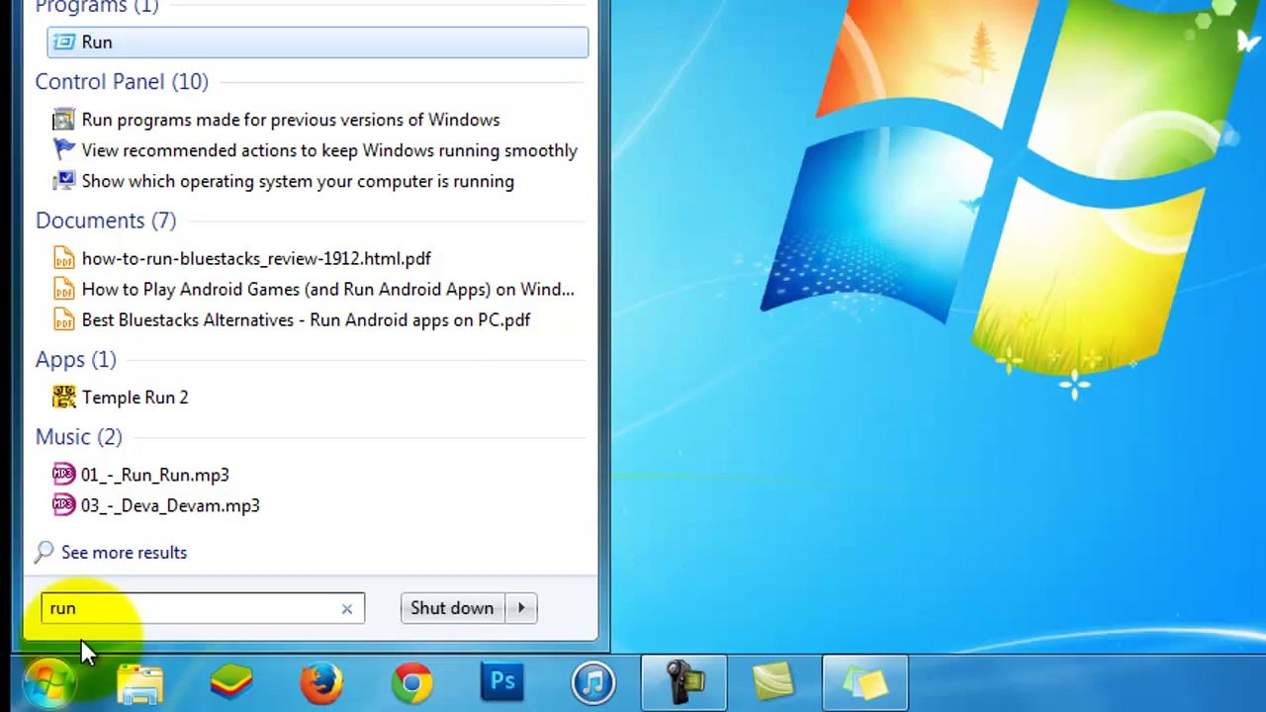Click the Temple Run 2 app icon
The image size is (1266, 712).
click(63, 398)
